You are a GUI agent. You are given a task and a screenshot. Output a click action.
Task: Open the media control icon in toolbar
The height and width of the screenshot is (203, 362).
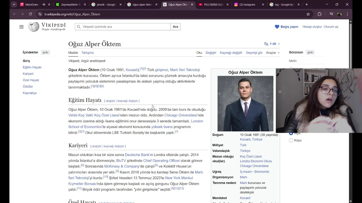click(331, 14)
